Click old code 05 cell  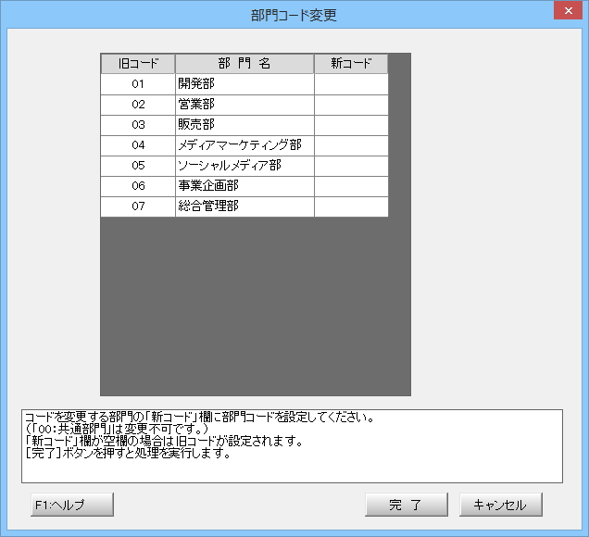point(138,166)
